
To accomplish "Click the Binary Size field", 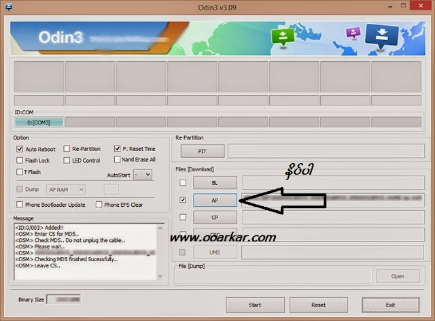I will click(63, 299).
